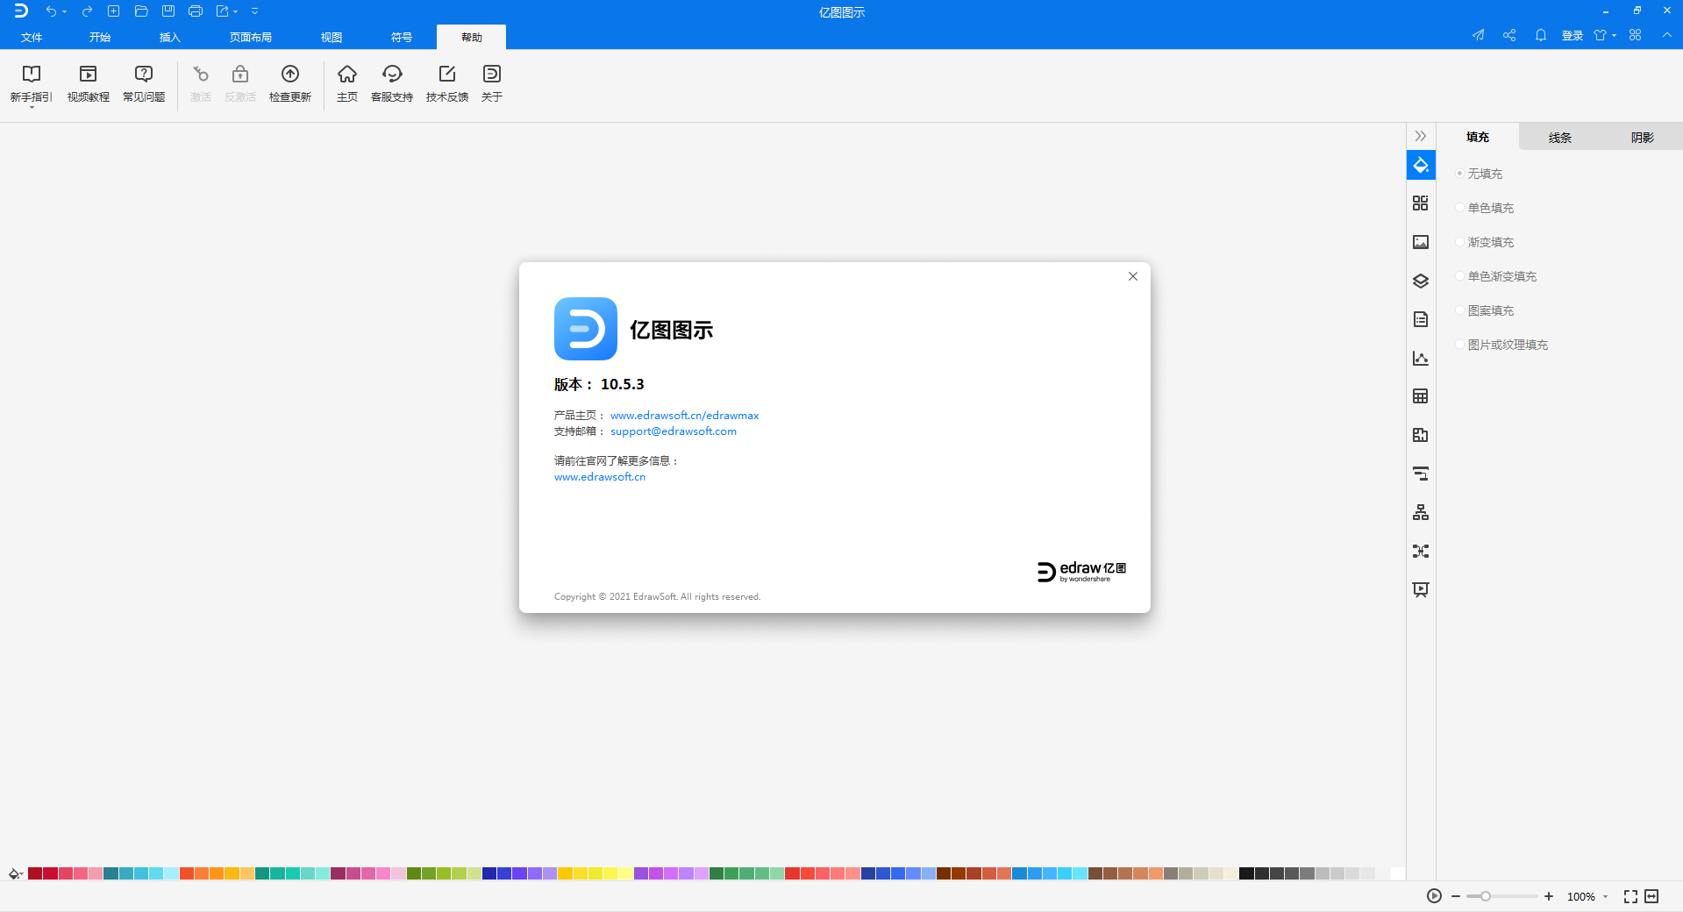Open the 主页 home page icon
Image resolution: width=1683 pixels, height=912 pixels.
[x=347, y=84]
